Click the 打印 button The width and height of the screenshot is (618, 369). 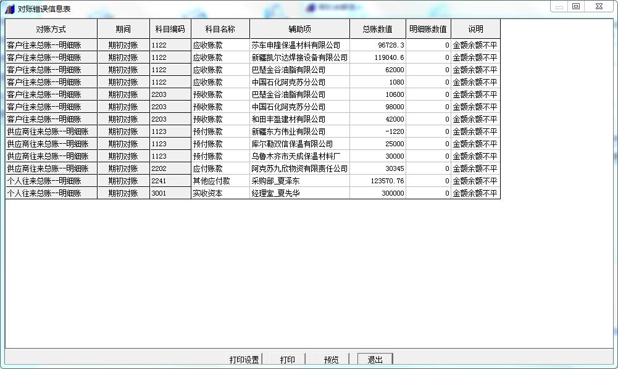[x=287, y=359]
